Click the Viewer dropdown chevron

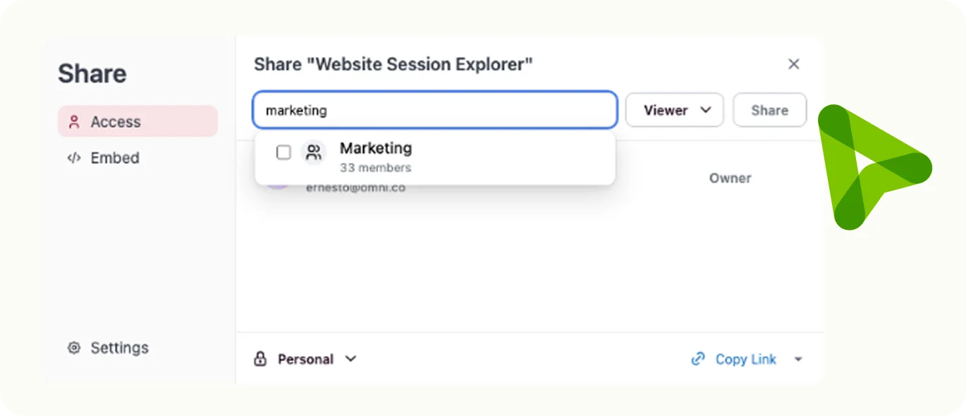(x=706, y=110)
